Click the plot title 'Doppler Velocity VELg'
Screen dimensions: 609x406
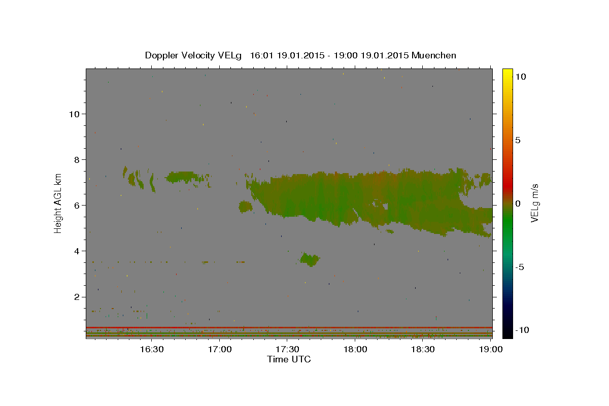(x=194, y=55)
